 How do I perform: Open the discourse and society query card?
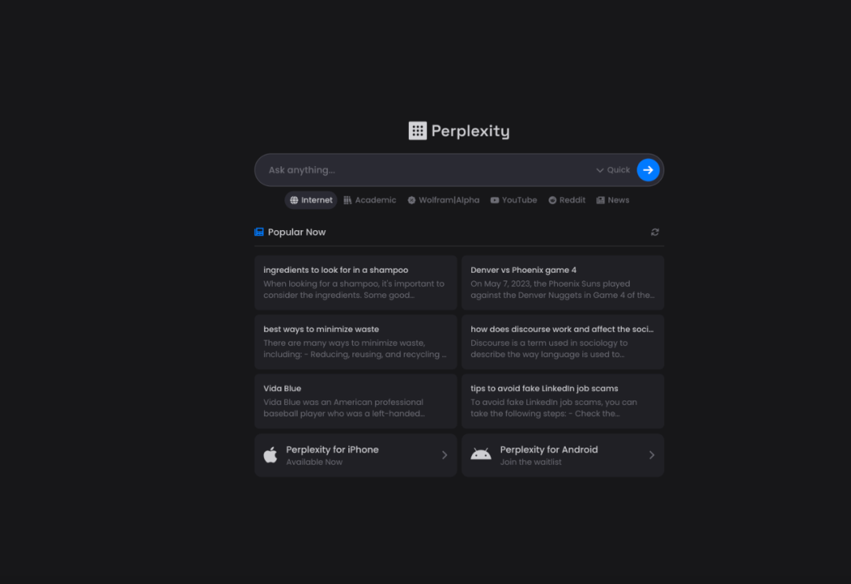[x=563, y=342]
